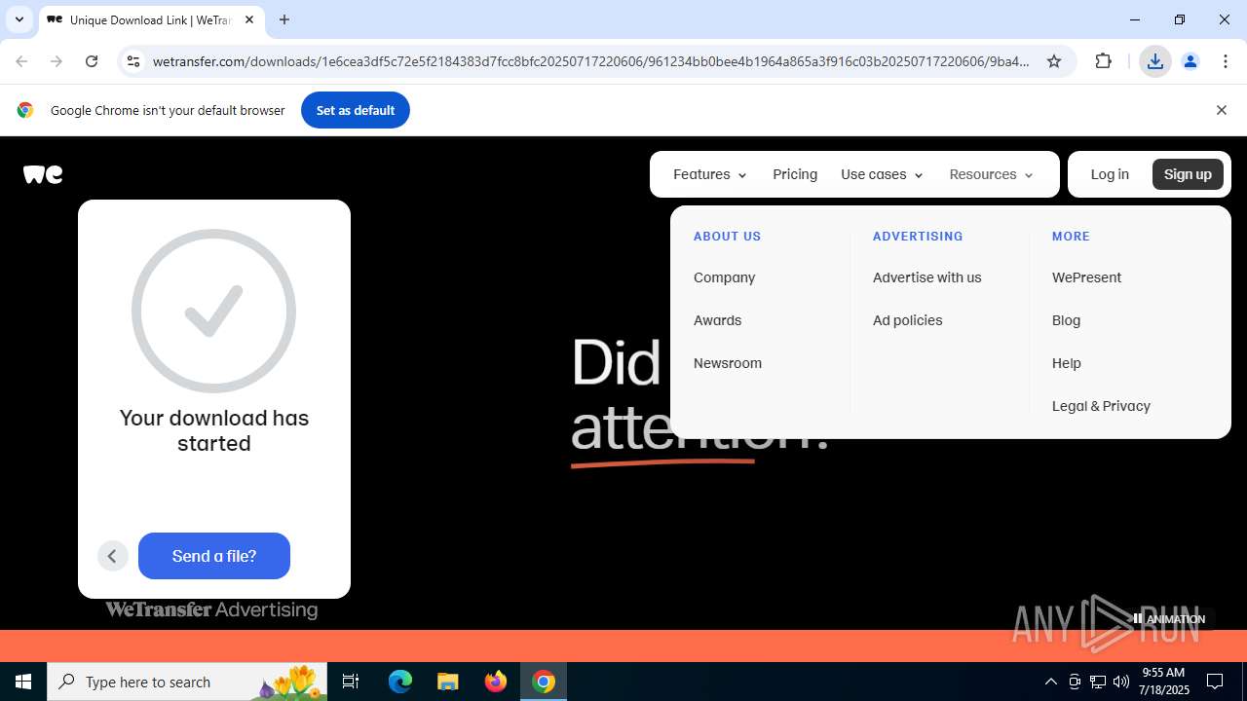The image size is (1247, 701).
Task: Click the network icon in the system tray
Action: [1098, 682]
